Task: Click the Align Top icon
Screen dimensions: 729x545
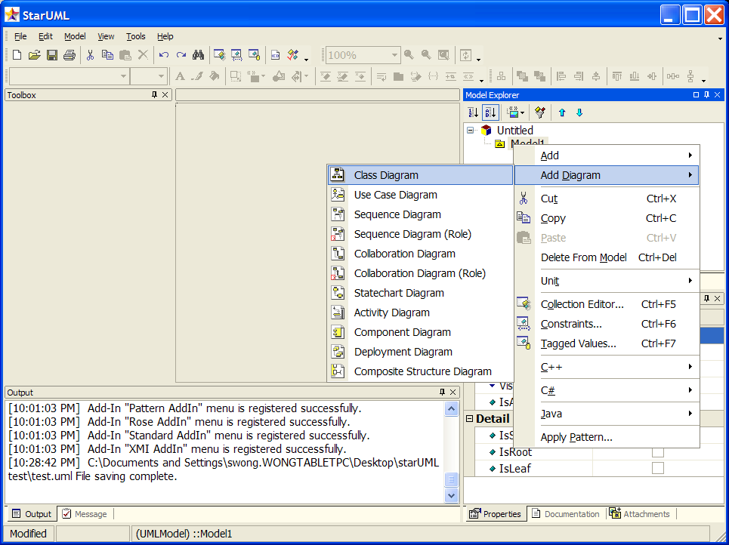Action: (617, 76)
